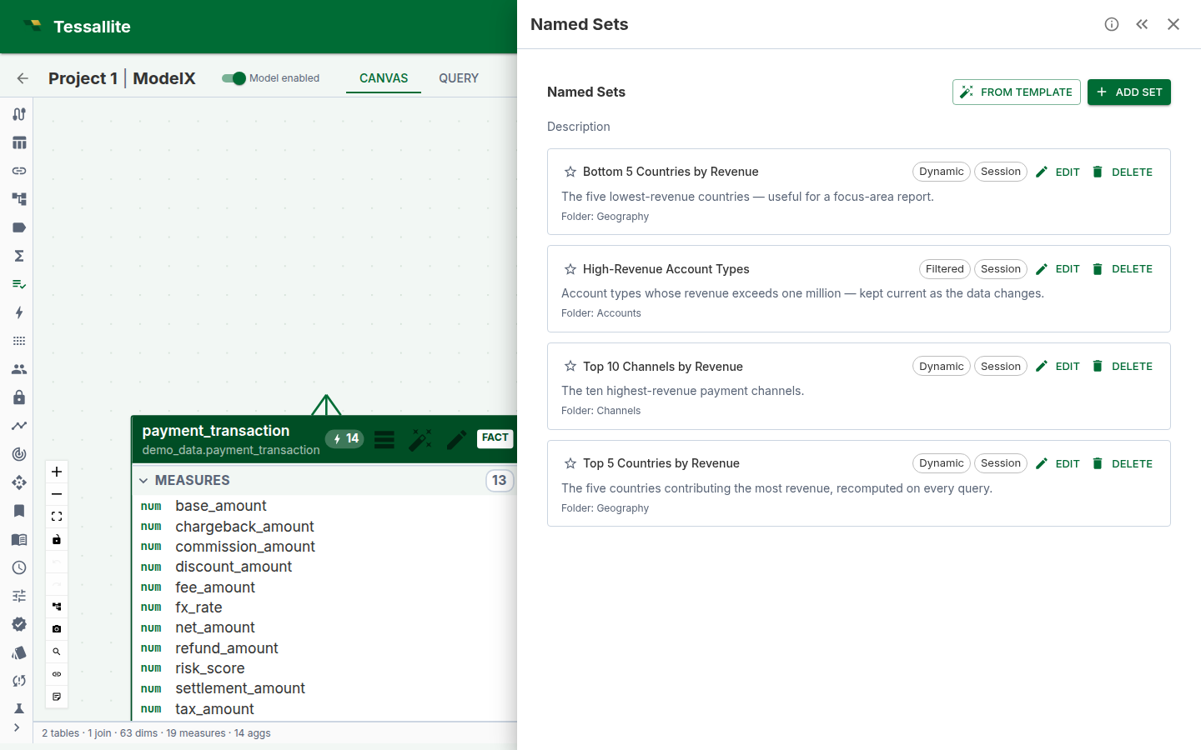Open the dotted grid icon in left sidebar
Image resolution: width=1201 pixels, height=750 pixels.
tap(19, 341)
